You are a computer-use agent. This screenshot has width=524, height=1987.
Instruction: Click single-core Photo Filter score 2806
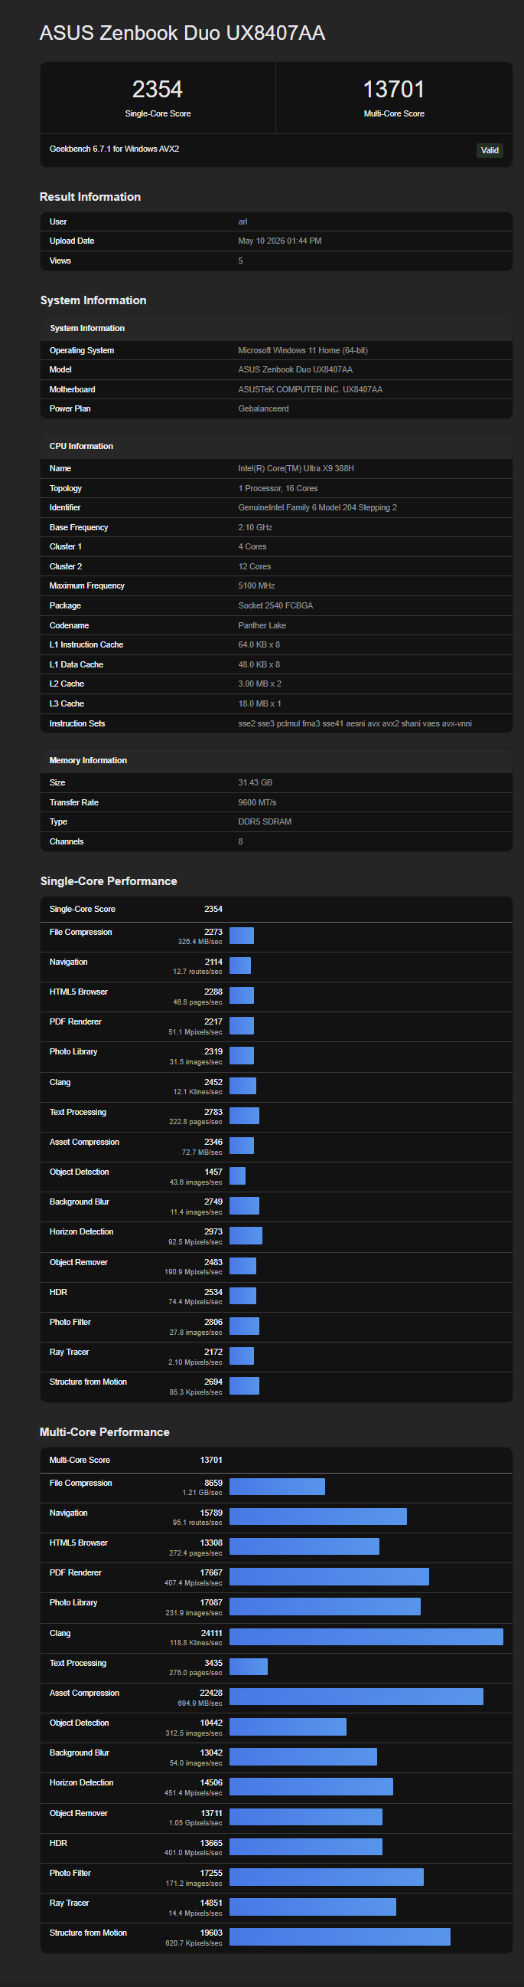pos(213,1322)
